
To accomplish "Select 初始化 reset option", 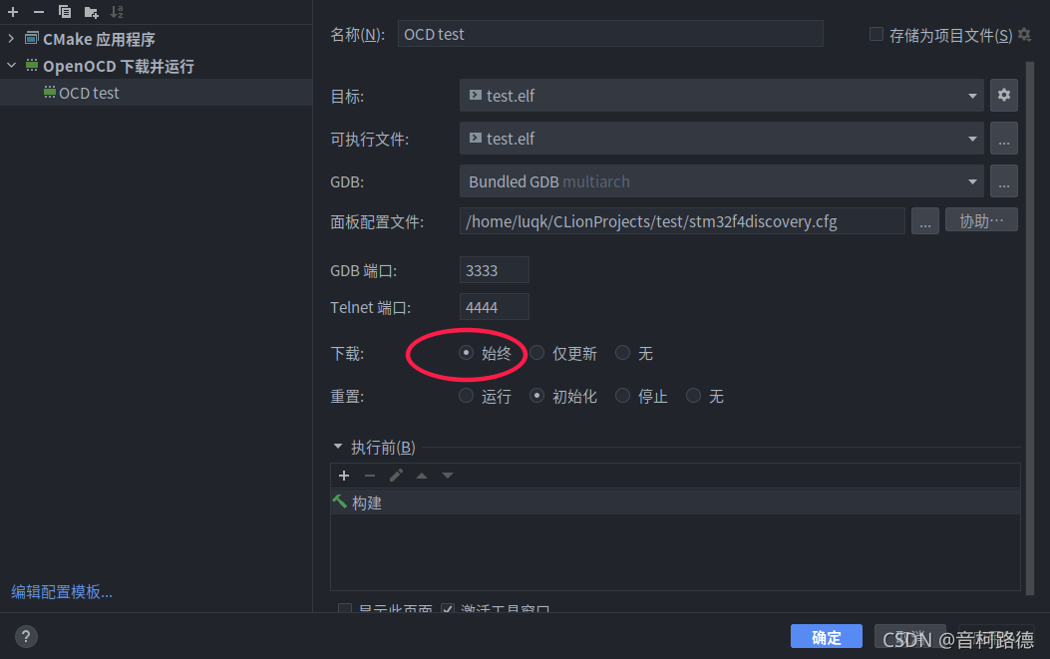I will [x=563, y=396].
